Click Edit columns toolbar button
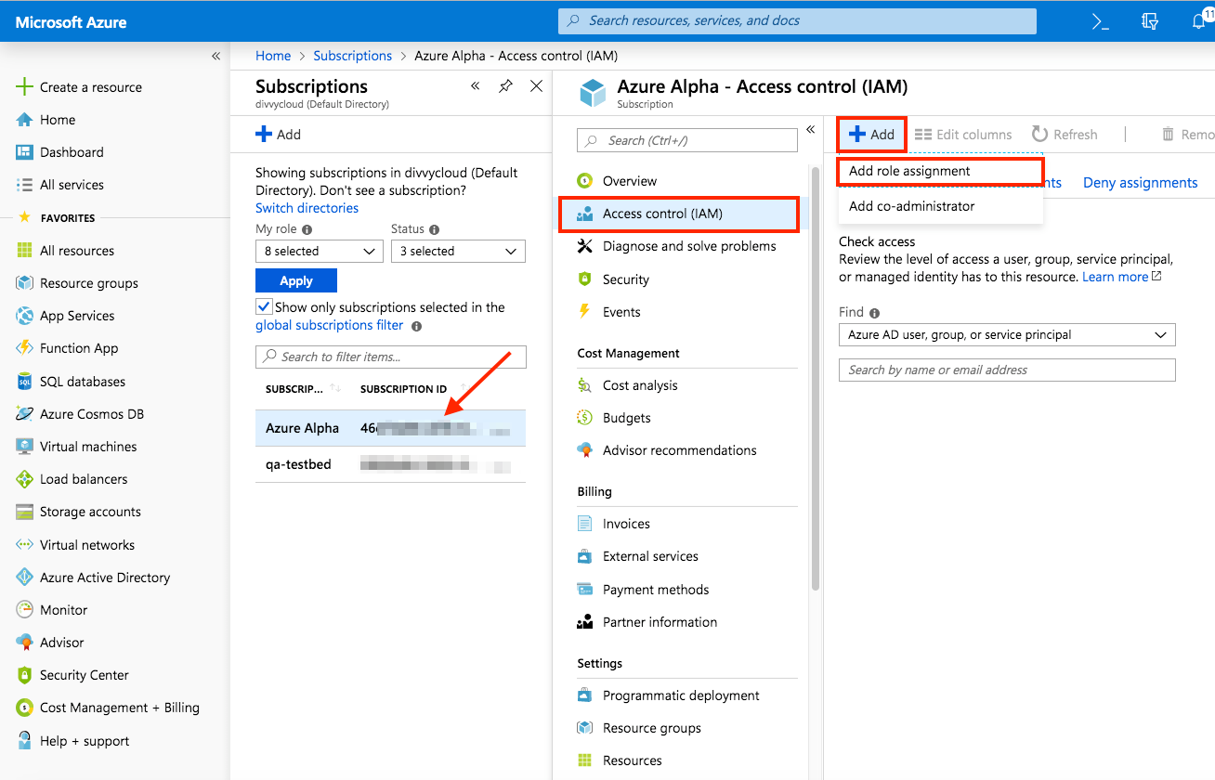Image resolution: width=1215 pixels, height=780 pixels. pyautogui.click(x=963, y=135)
